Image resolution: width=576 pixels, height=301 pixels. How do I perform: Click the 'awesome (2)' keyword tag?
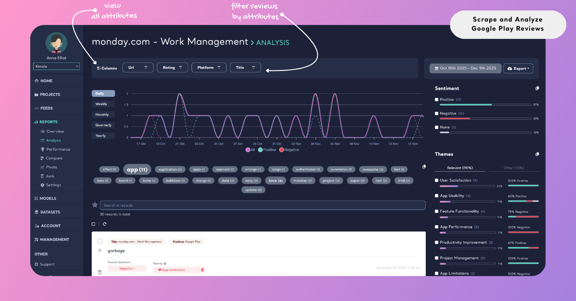(372, 169)
